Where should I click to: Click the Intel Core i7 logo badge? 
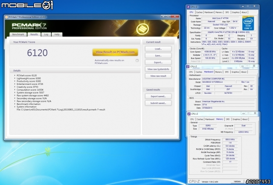click(248, 23)
